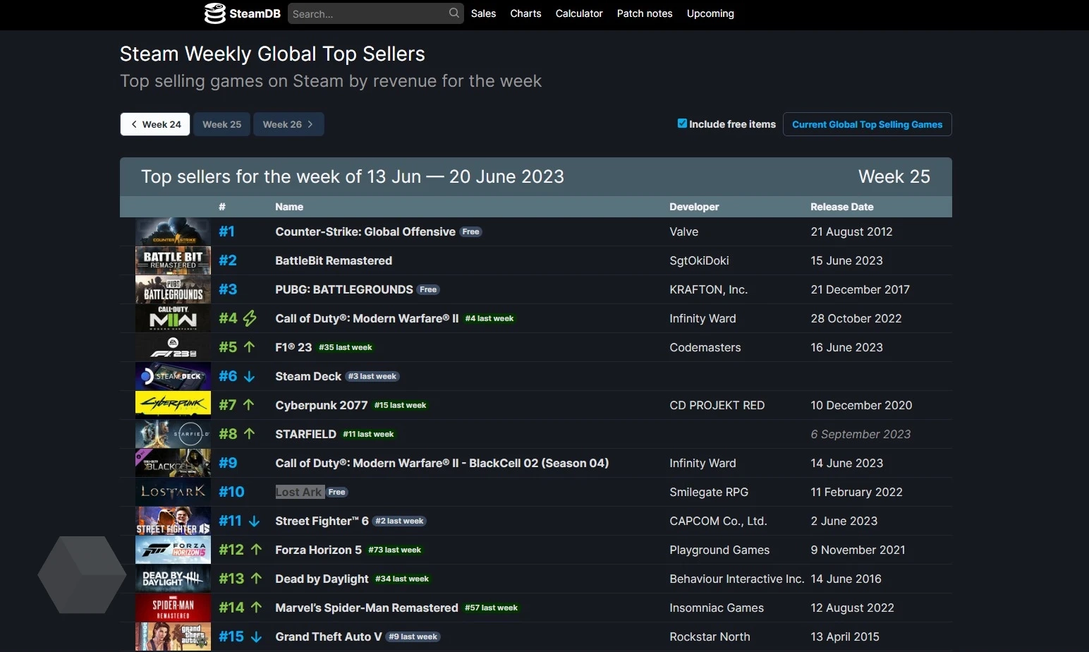Open Counter-Strike: Global Offensive link
Viewport: 1089px width, 652px height.
[365, 231]
